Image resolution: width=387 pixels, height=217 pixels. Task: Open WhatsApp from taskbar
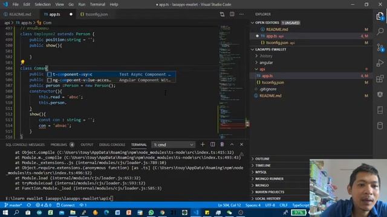point(151,213)
